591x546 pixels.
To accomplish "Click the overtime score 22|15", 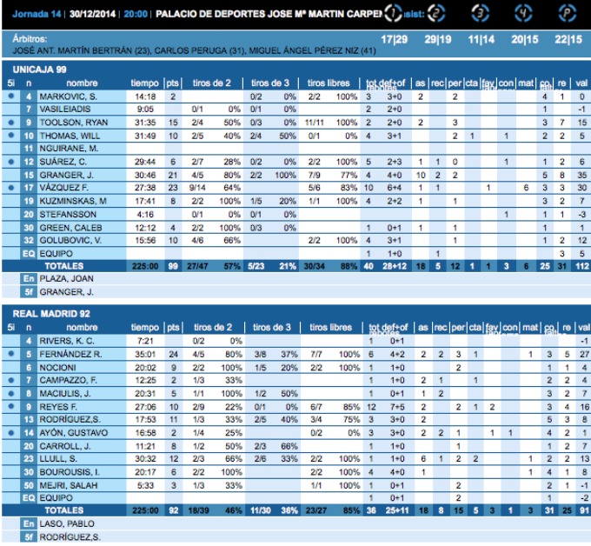I will pyautogui.click(x=568, y=39).
